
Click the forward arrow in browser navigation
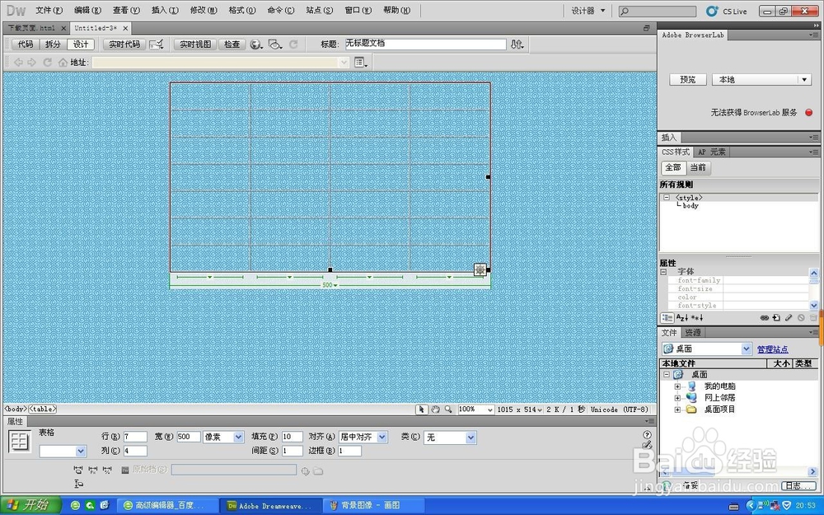(32, 63)
